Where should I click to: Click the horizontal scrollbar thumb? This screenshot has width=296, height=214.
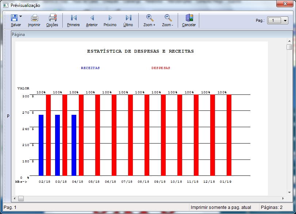pos(21,198)
